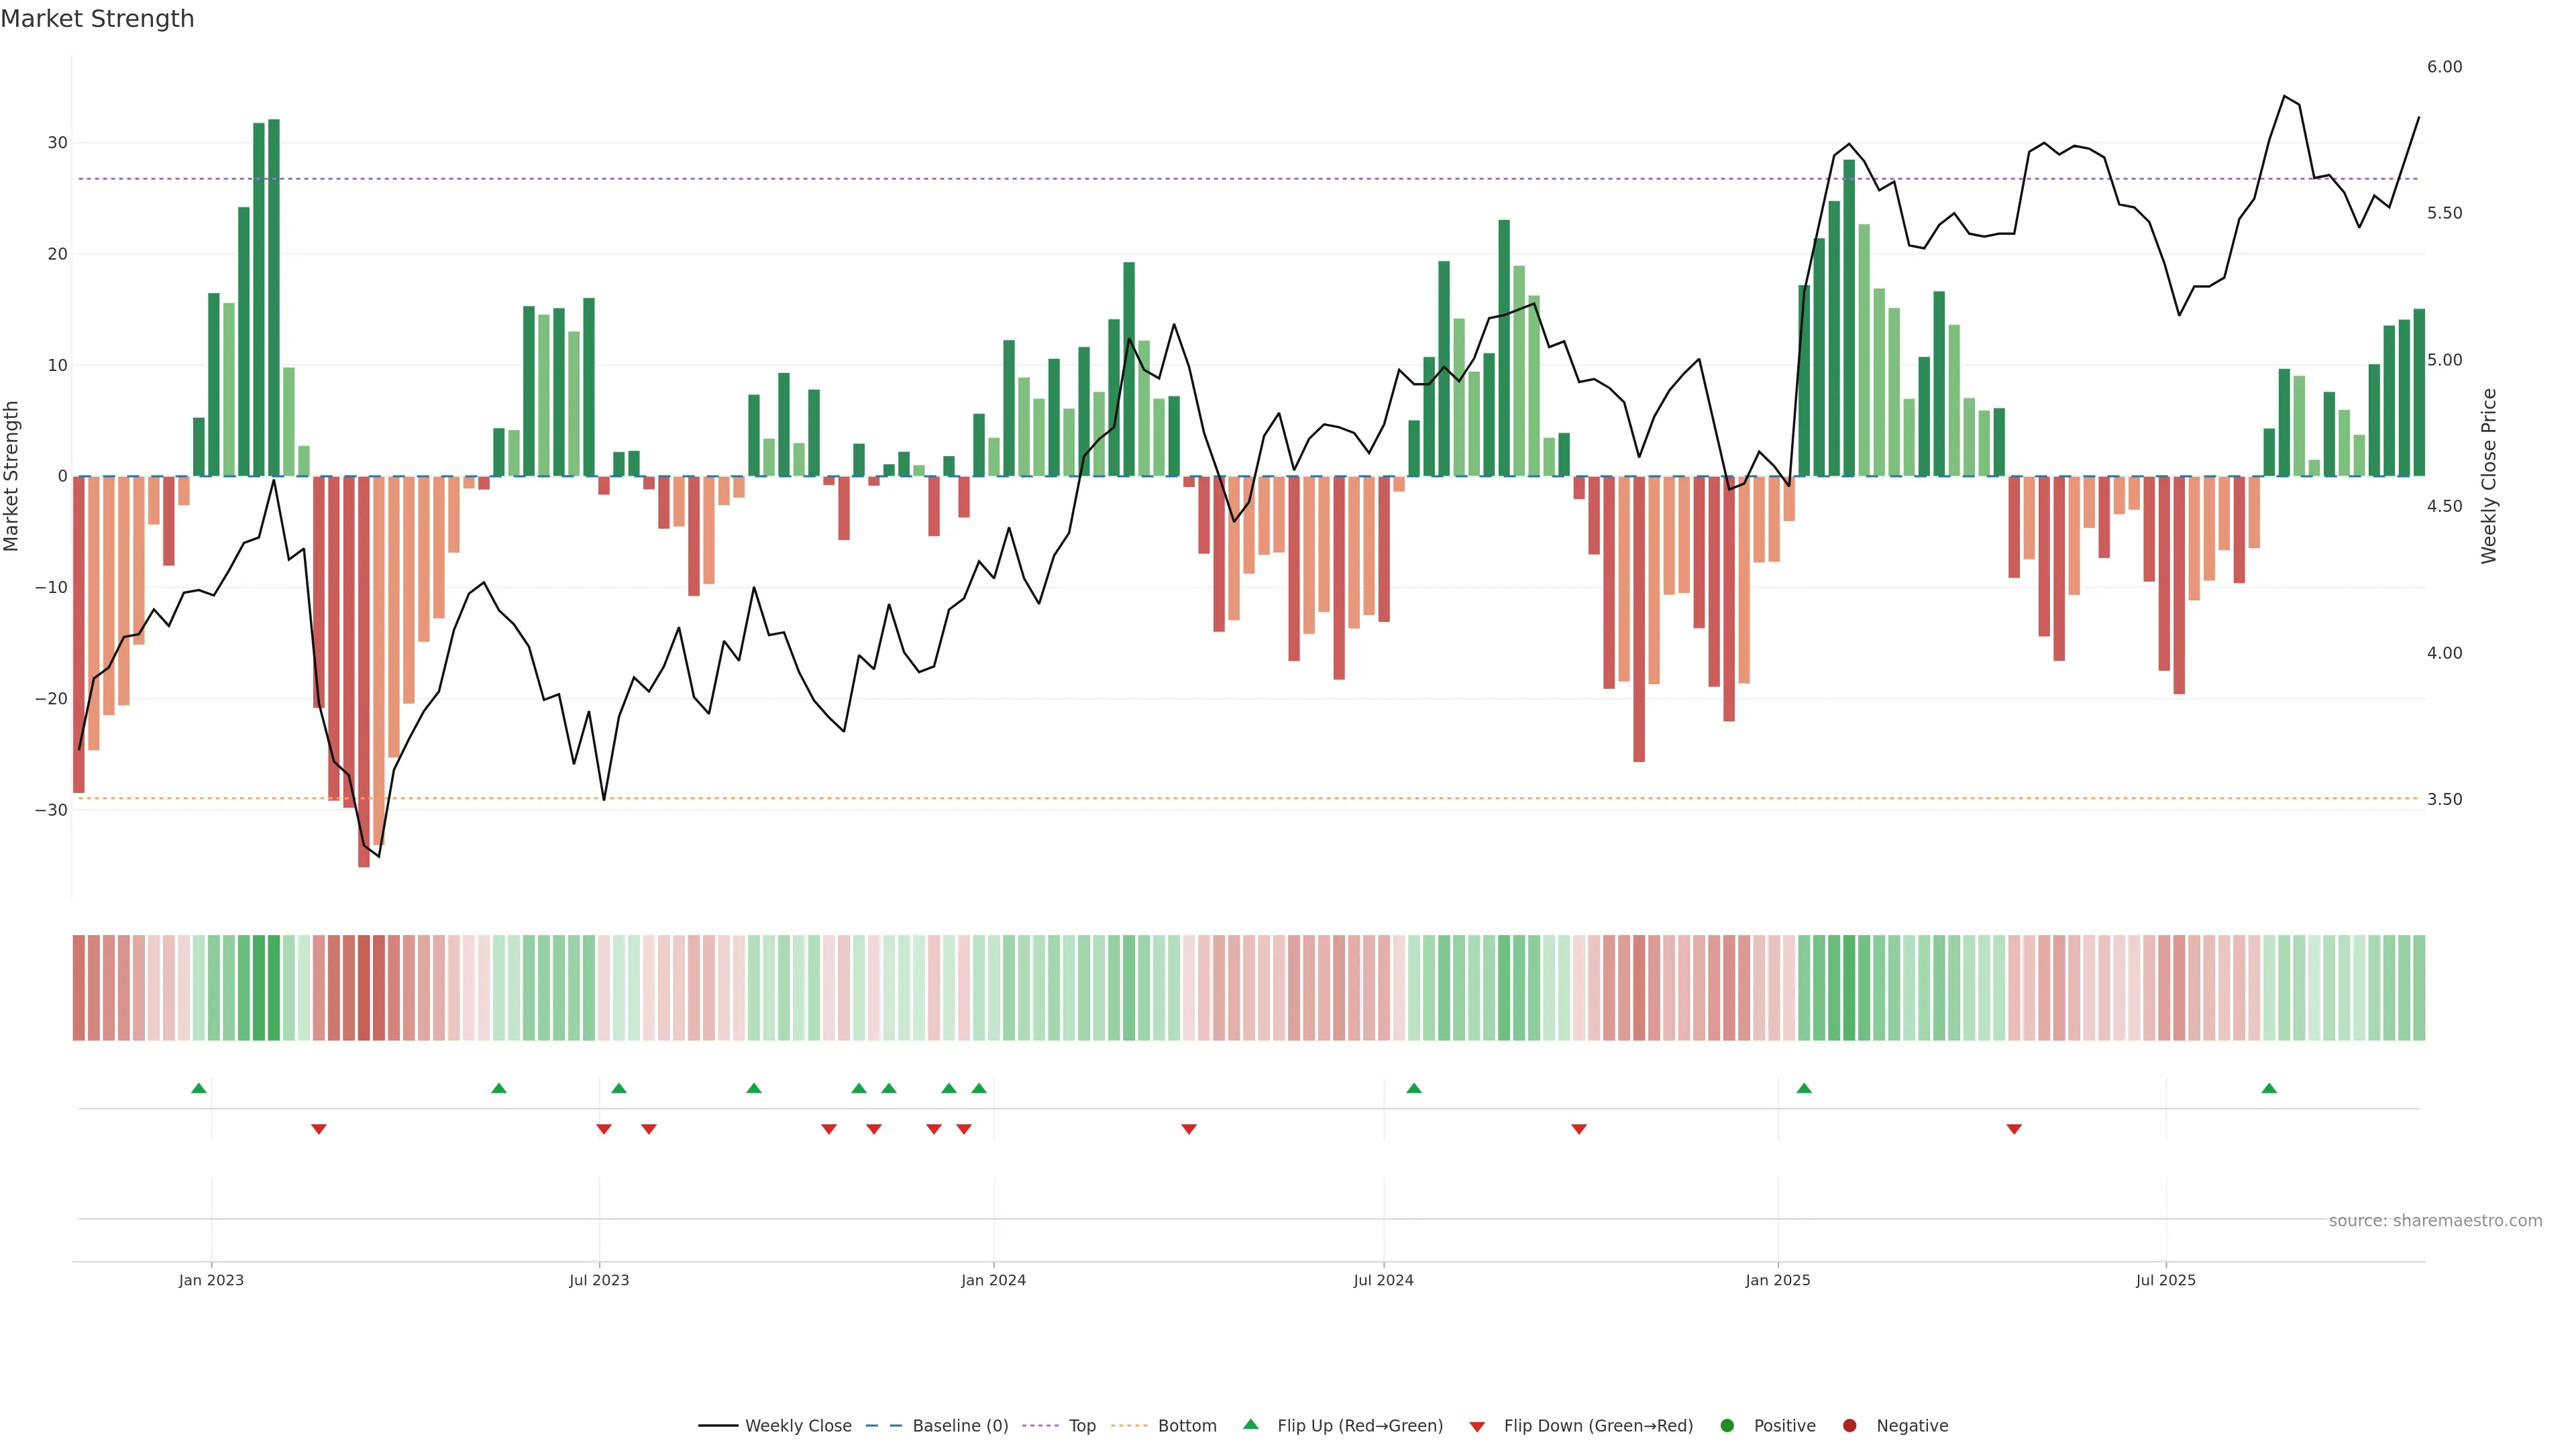Click Flip Up green triangle legend icon
Screen dimensions: 2576x1449
click(x=1250, y=1425)
